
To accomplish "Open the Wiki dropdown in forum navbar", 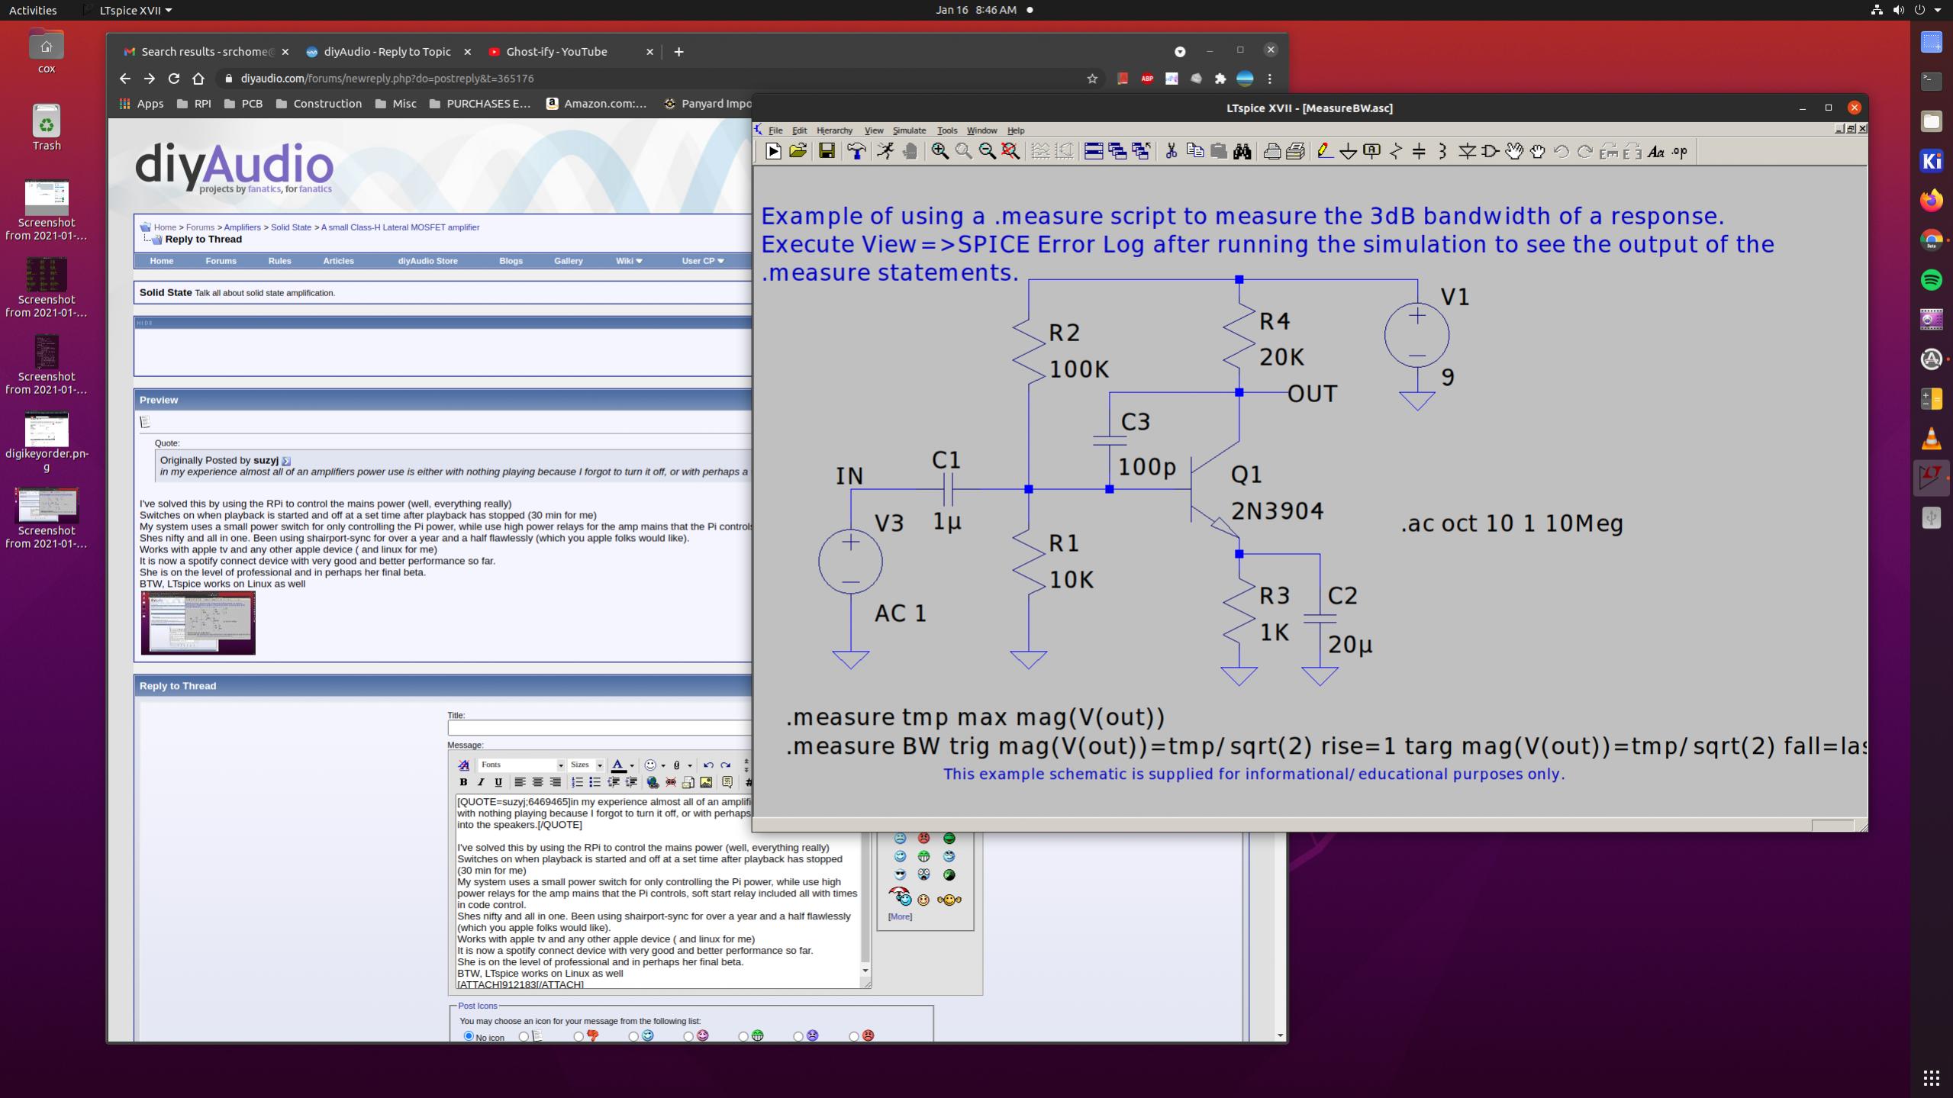I will pyautogui.click(x=629, y=261).
